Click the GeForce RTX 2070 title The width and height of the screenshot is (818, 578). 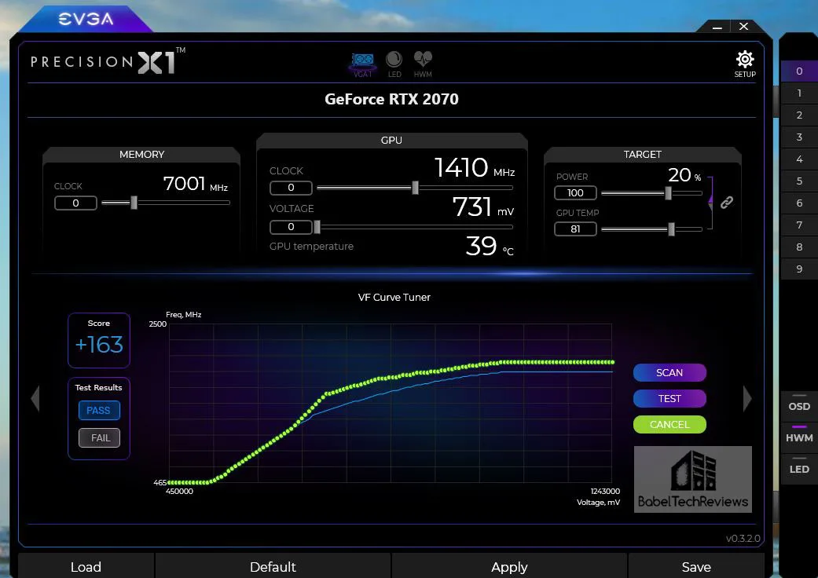coord(391,99)
